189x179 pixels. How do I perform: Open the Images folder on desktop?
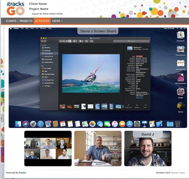click(180, 93)
